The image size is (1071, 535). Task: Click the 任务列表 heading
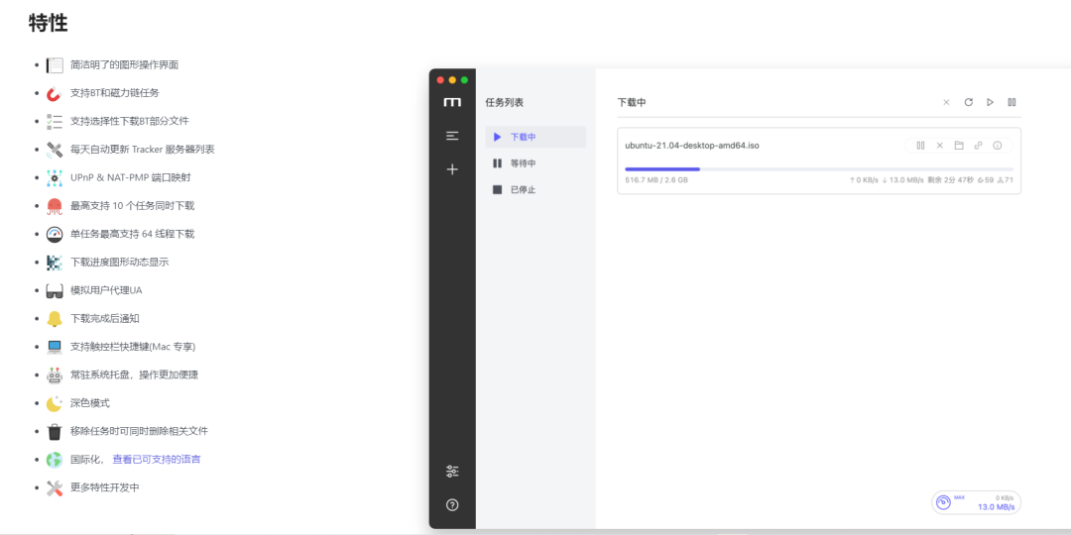504,102
